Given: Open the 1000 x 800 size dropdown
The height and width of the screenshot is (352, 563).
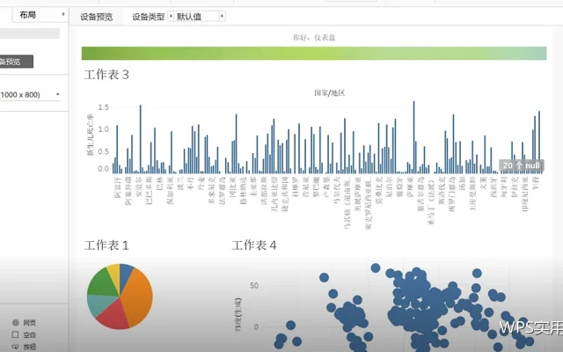Looking at the screenshot, I should (29, 95).
